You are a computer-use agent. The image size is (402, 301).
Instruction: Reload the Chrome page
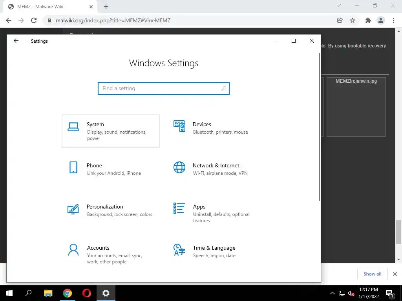34,20
